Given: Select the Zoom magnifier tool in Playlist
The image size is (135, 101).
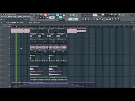Looking at the screenshot, I should 21,22.
